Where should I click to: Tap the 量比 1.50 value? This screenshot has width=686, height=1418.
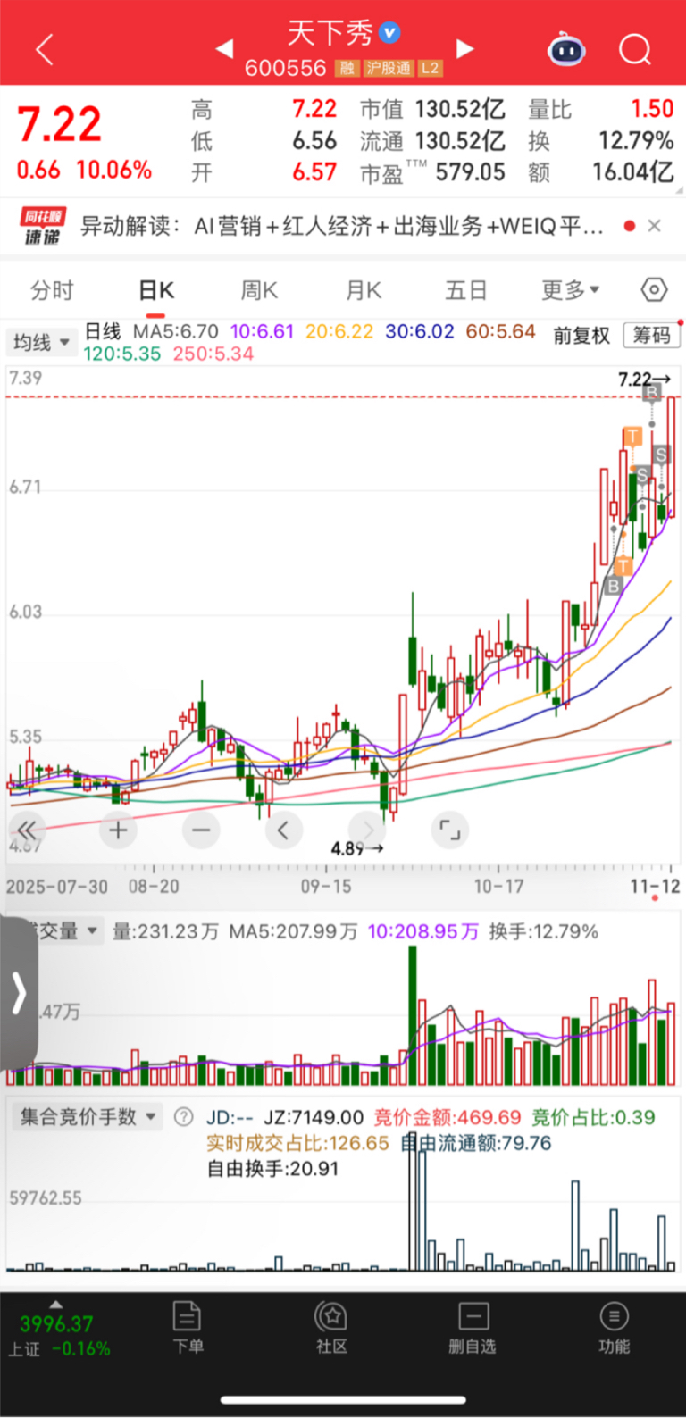coord(652,109)
